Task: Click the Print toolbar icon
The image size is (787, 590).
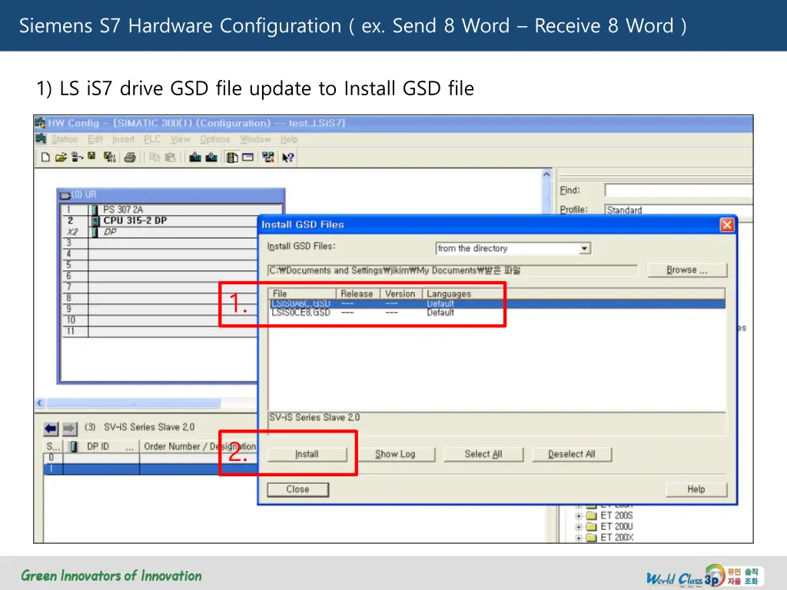Action: [130, 157]
